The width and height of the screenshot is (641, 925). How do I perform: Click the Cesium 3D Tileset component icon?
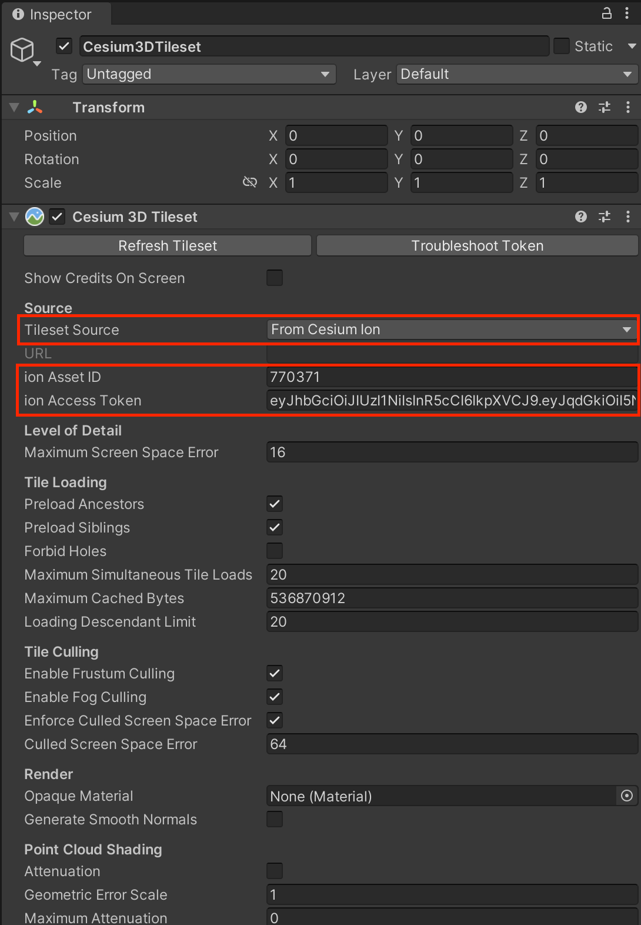pyautogui.click(x=35, y=217)
